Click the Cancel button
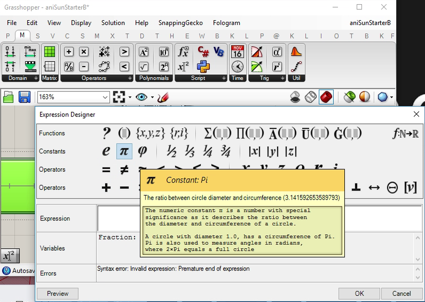Viewport: 425px width, 302px height. point(402,293)
